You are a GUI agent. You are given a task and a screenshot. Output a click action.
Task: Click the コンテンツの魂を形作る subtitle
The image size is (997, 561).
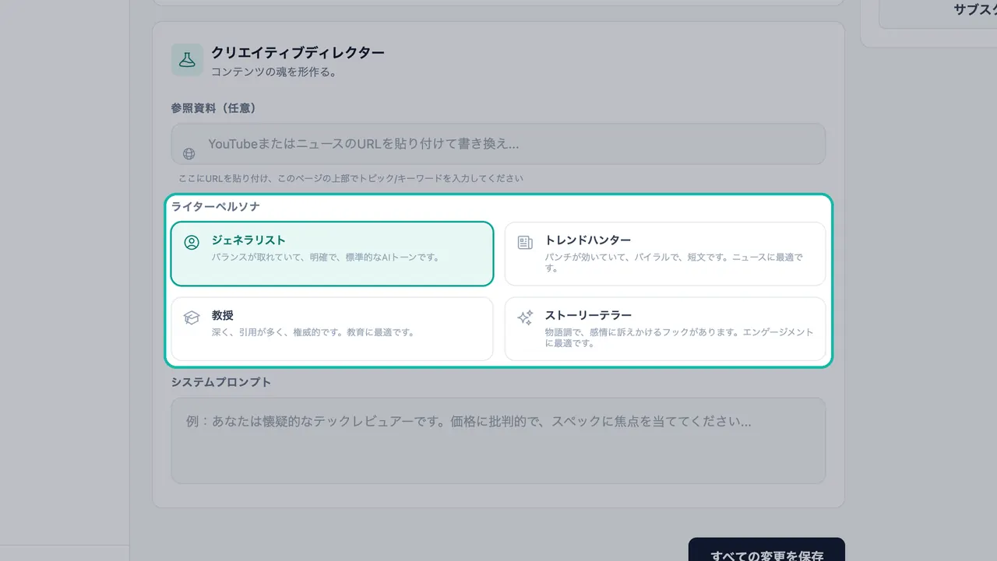273,72
